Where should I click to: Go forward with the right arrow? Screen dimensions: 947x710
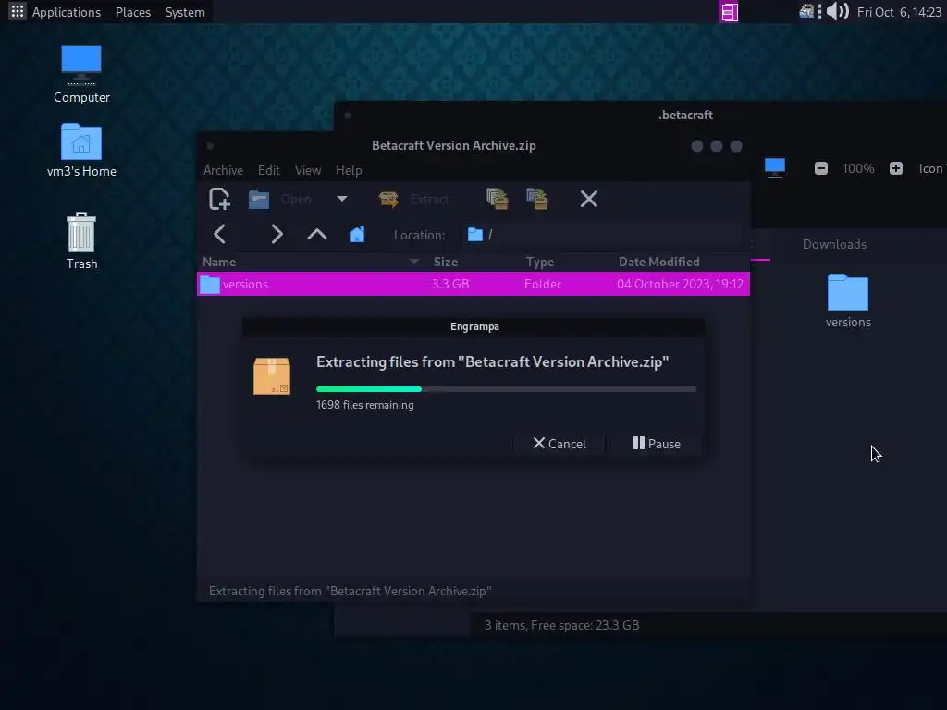click(277, 234)
